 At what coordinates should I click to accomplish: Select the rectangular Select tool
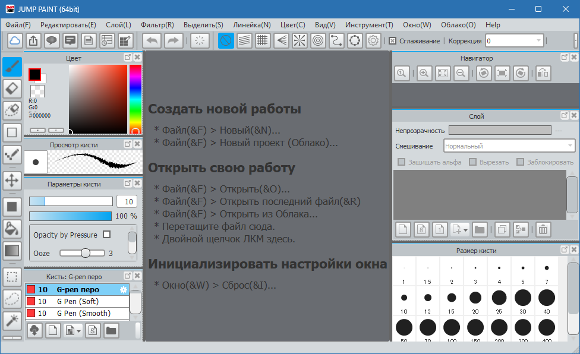[x=12, y=277]
